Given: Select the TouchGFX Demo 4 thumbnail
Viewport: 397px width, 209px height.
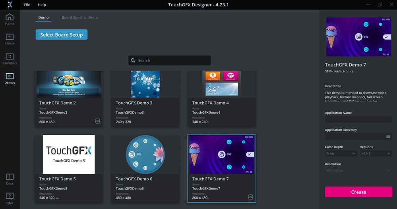Looking at the screenshot, I should tap(222, 84).
